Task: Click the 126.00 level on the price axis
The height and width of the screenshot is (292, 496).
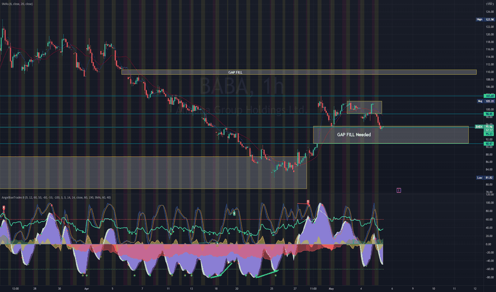Action: (x=490, y=12)
